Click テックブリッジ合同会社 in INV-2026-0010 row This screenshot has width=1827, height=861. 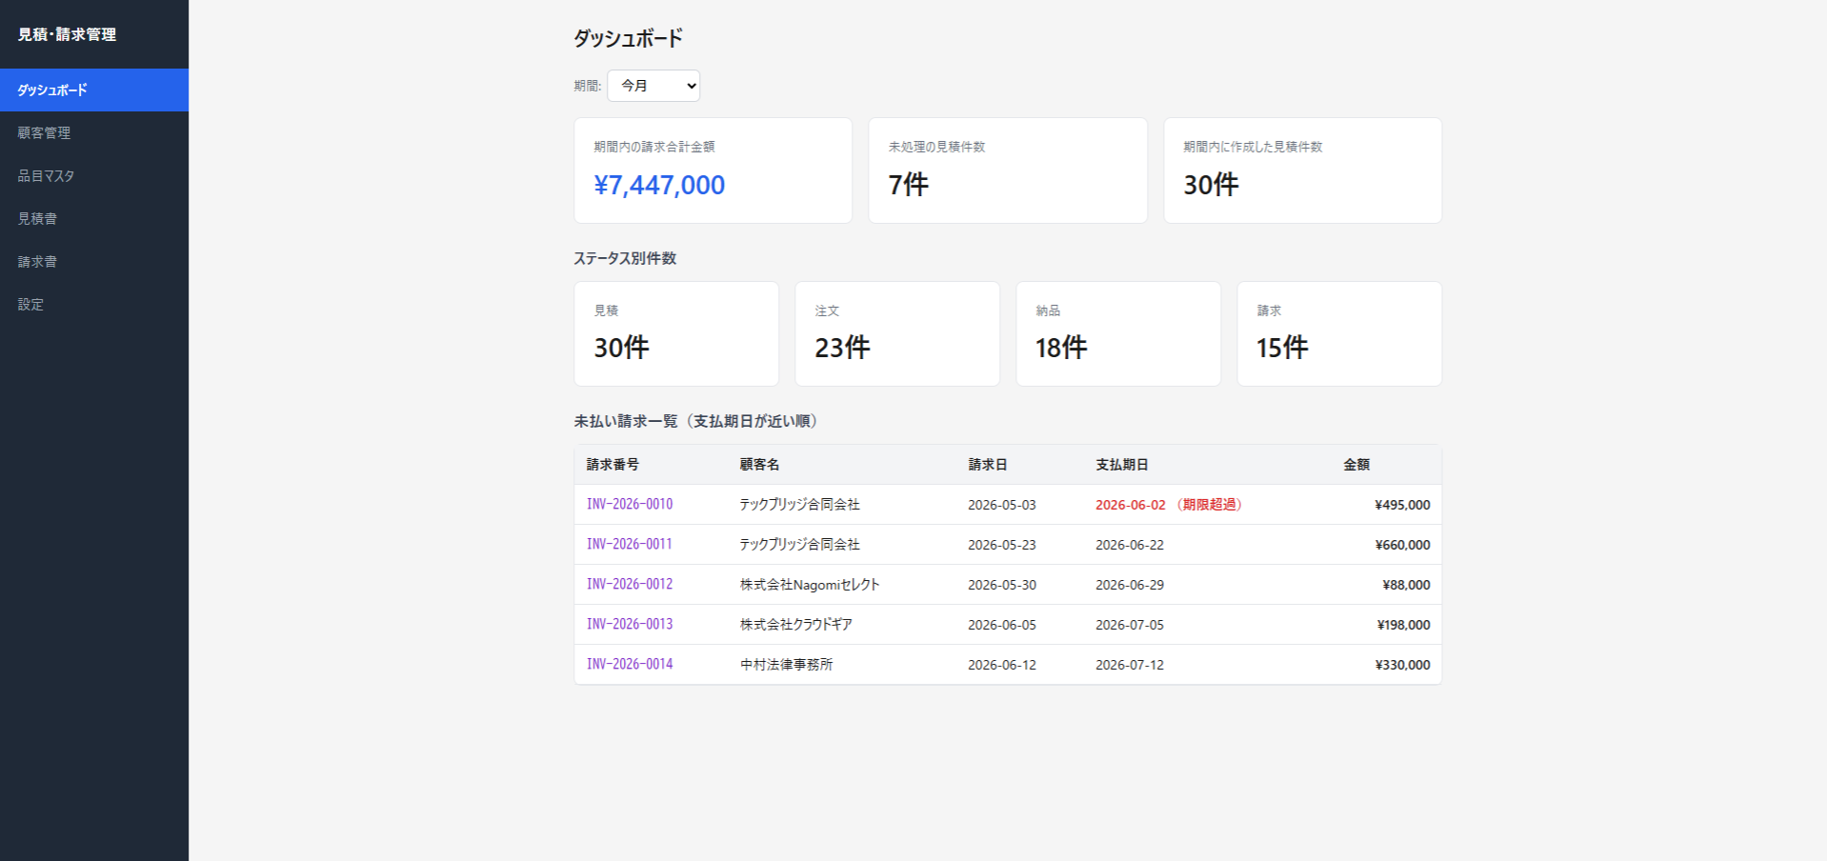coord(800,505)
